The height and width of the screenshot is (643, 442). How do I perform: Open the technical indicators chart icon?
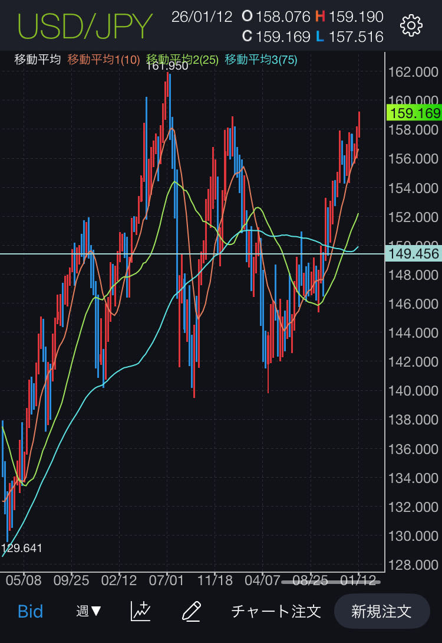coord(140,611)
